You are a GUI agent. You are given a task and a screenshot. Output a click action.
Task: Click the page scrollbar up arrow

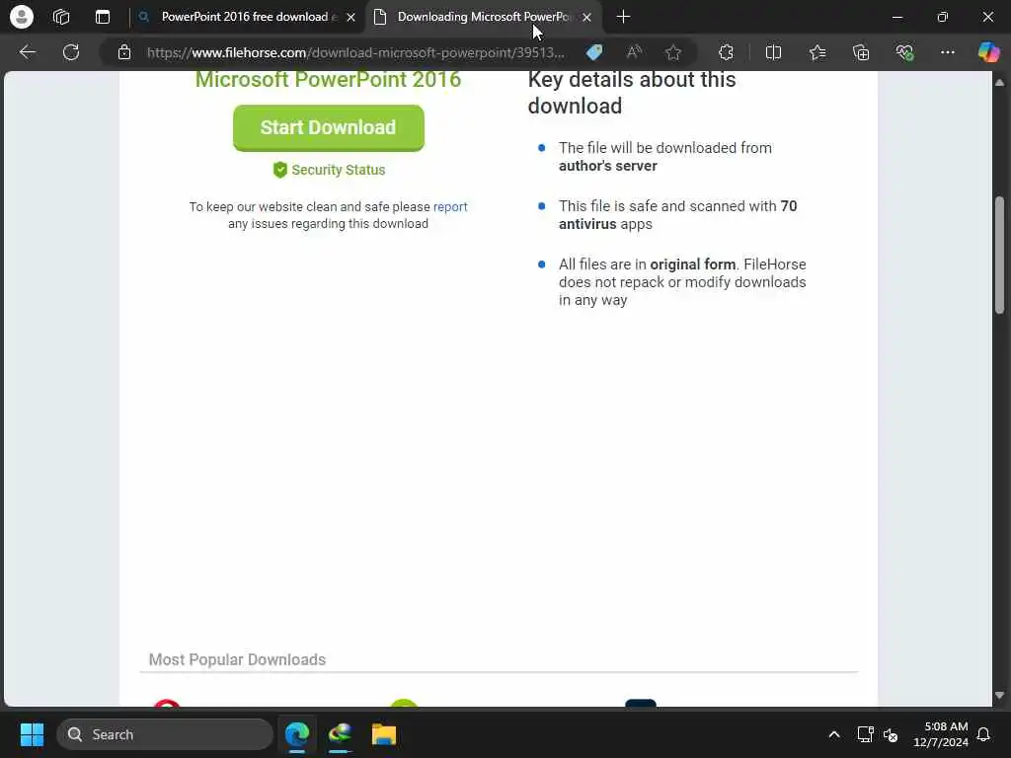(x=999, y=83)
